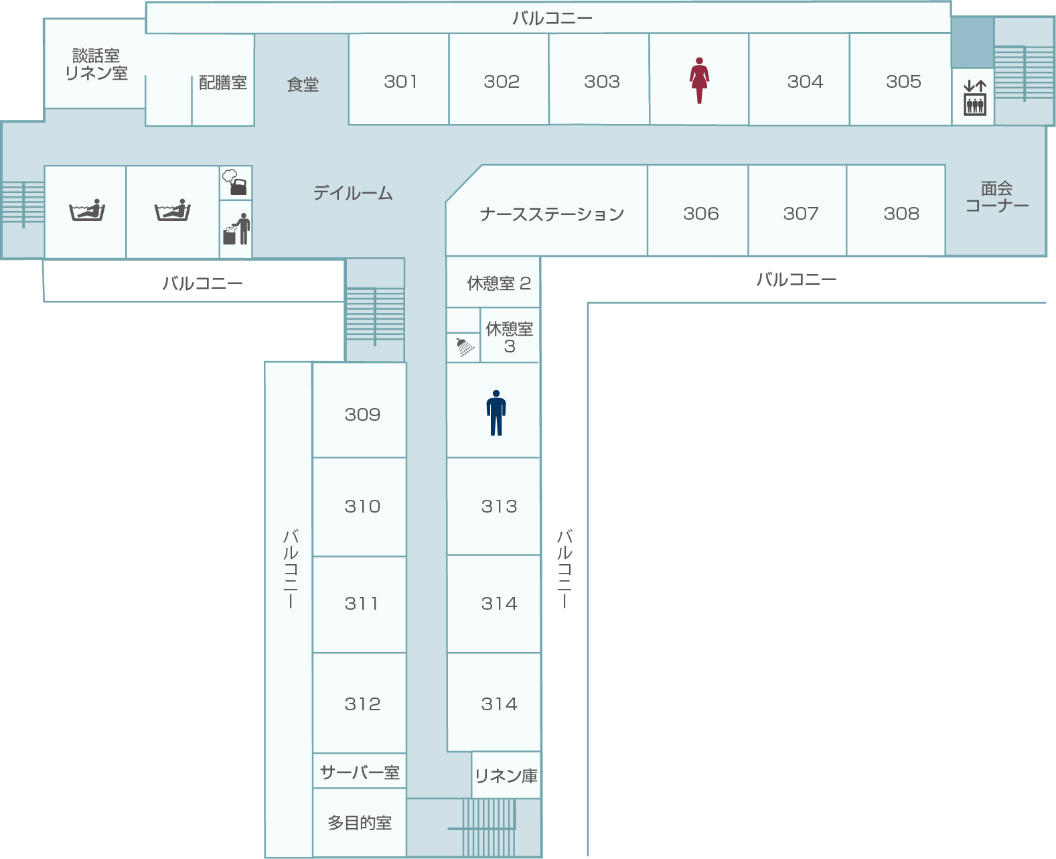This screenshot has height=859, width=1056.
Task: Click the バルコニー label below room 307
Action: 796,279
